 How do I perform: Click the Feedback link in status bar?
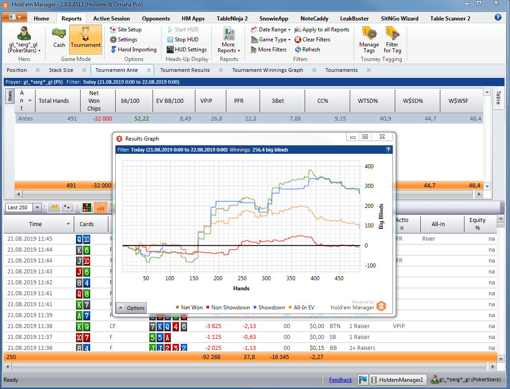(x=340, y=379)
